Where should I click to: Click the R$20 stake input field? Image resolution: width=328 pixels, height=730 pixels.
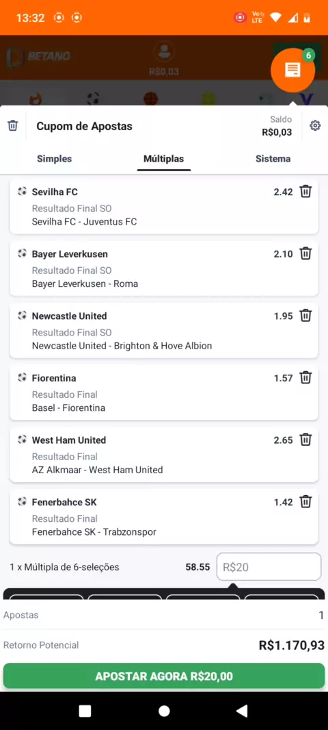click(x=269, y=567)
